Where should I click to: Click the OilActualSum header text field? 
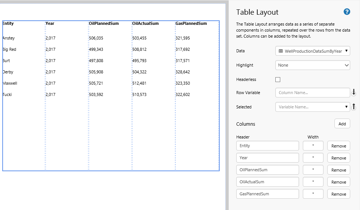click(x=267, y=182)
